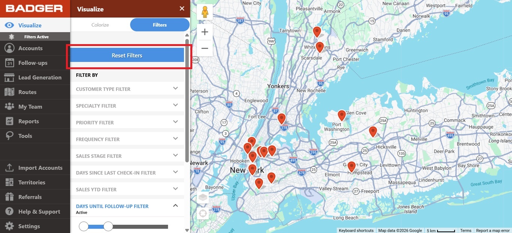Click the Settings gear icon
The height and width of the screenshot is (233, 512).
9,226
